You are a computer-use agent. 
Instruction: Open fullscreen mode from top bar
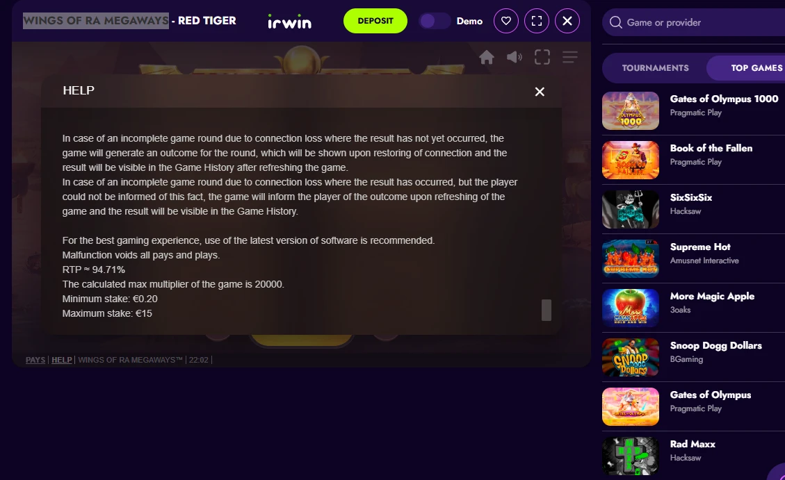[537, 21]
